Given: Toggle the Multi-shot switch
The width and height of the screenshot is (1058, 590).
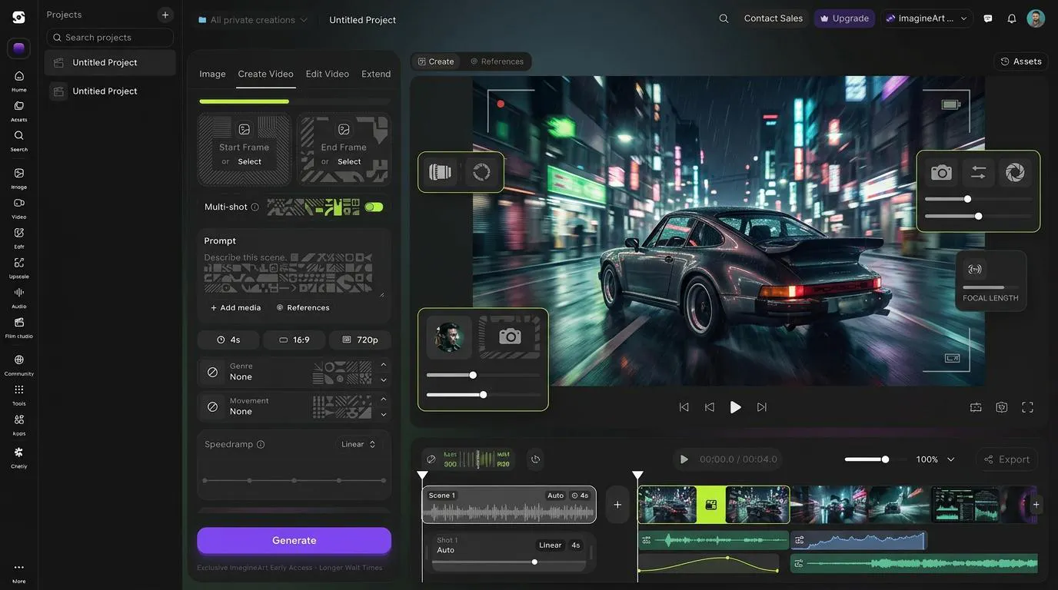Looking at the screenshot, I should point(374,207).
